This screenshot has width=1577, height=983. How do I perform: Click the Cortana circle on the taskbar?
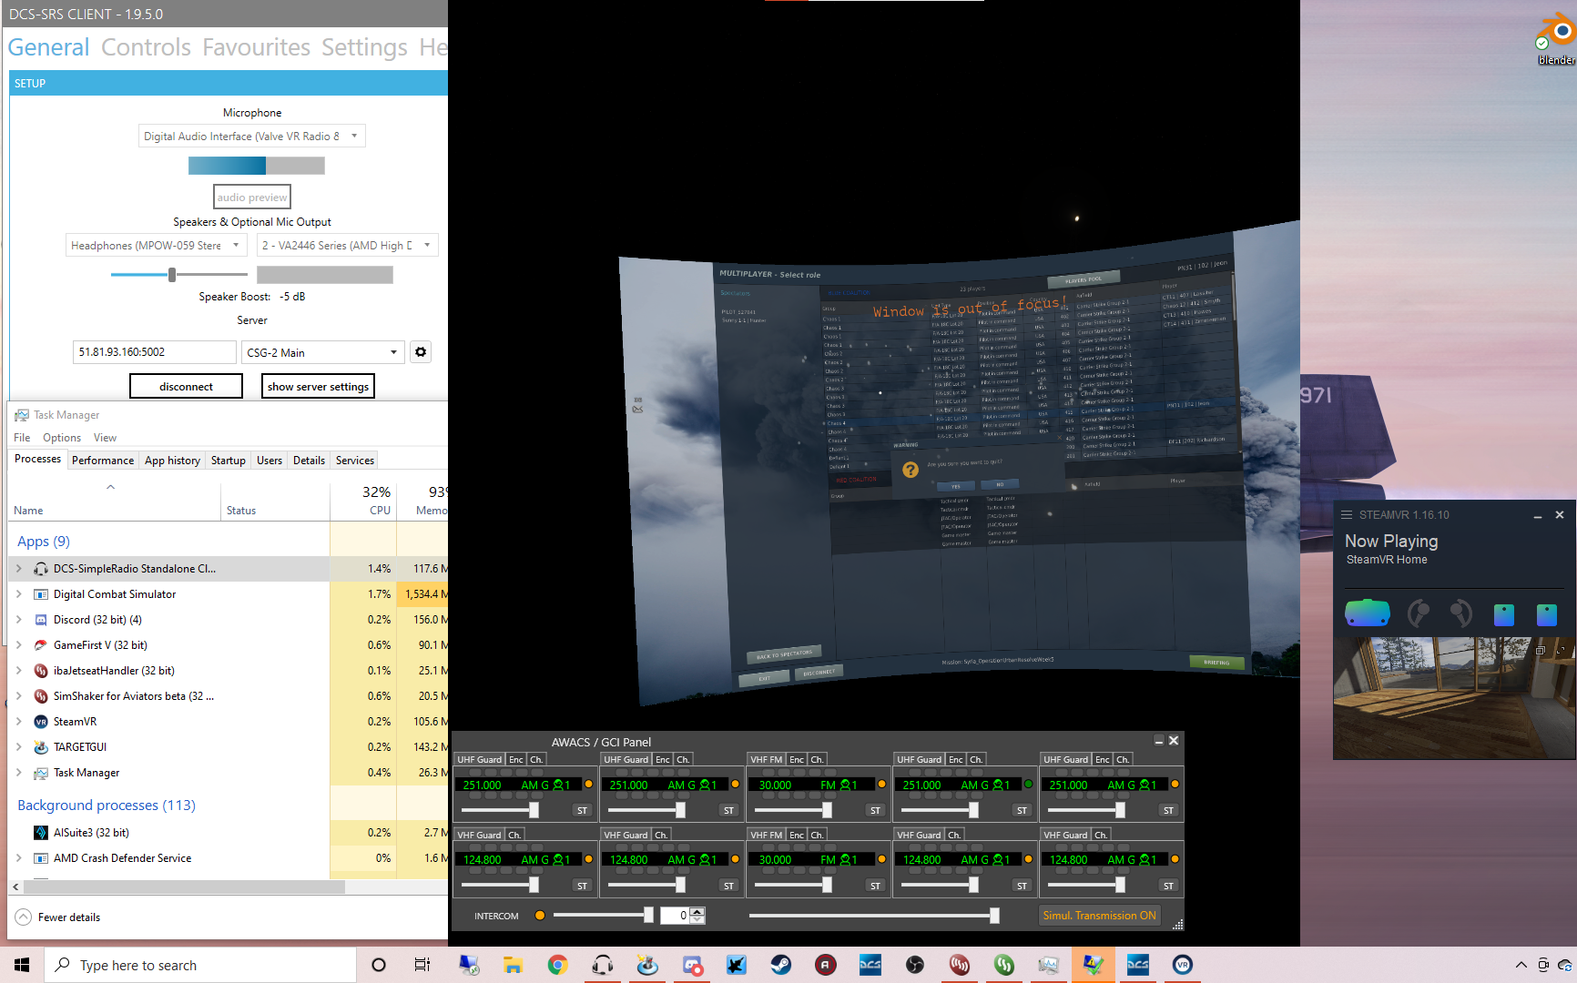[379, 965]
